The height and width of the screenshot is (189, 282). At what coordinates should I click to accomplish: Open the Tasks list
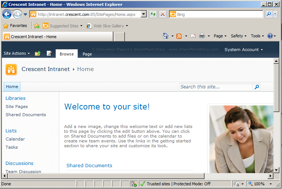click(12, 147)
